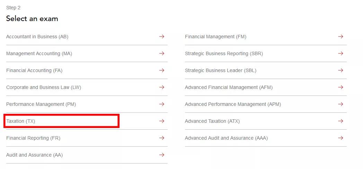Click the arrow beside Management Accounting (MA)
The image size is (363, 169).
pyautogui.click(x=162, y=53)
